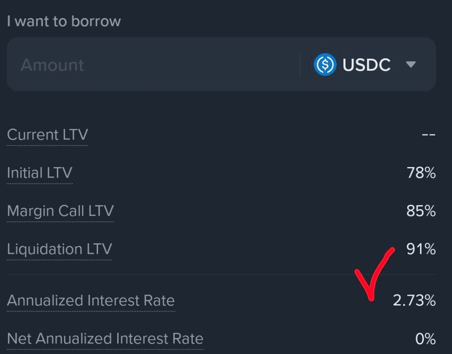This screenshot has height=354, width=452.
Task: Open the Current LTV tooltip
Action: click(47, 135)
